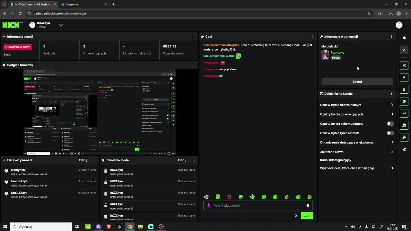Open the user profile avatar at the top right
The image size is (411, 231).
(x=399, y=25)
